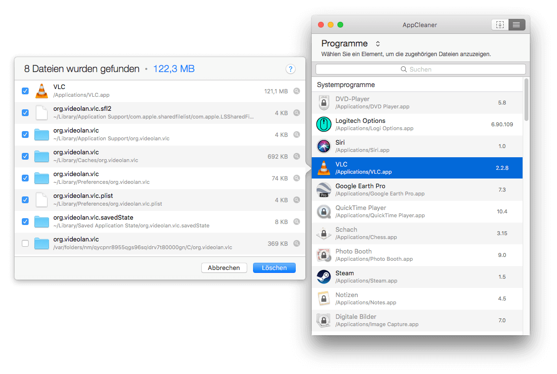Screen dimensions: 557x374
Task: Click the Google Earth Pro icon
Action: [x=324, y=190]
